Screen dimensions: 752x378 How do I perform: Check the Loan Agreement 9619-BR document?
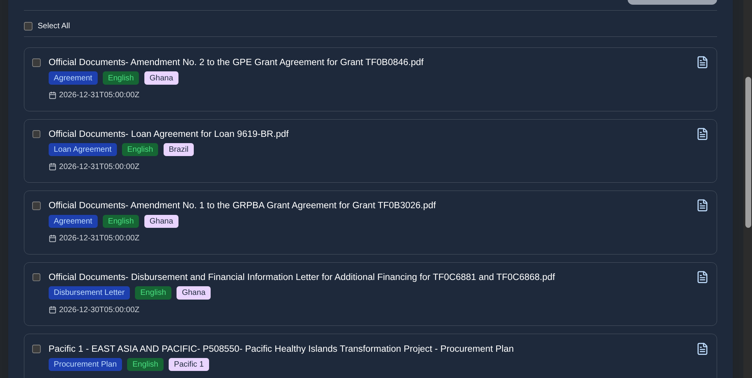[x=36, y=134]
